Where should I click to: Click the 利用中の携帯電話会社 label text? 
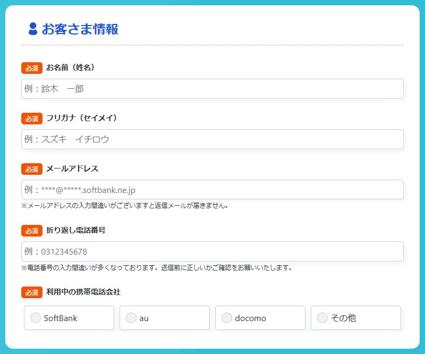click(x=83, y=292)
